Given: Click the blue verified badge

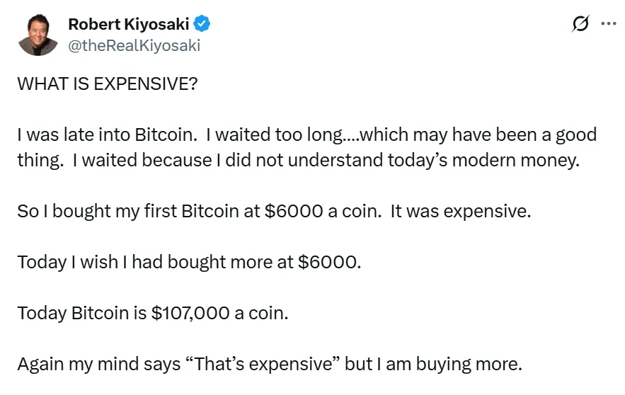Looking at the screenshot, I should coord(202,24).
